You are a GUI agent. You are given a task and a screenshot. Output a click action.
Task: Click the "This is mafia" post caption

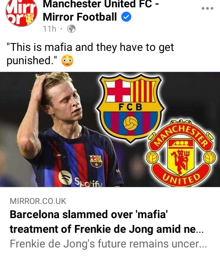pos(90,54)
